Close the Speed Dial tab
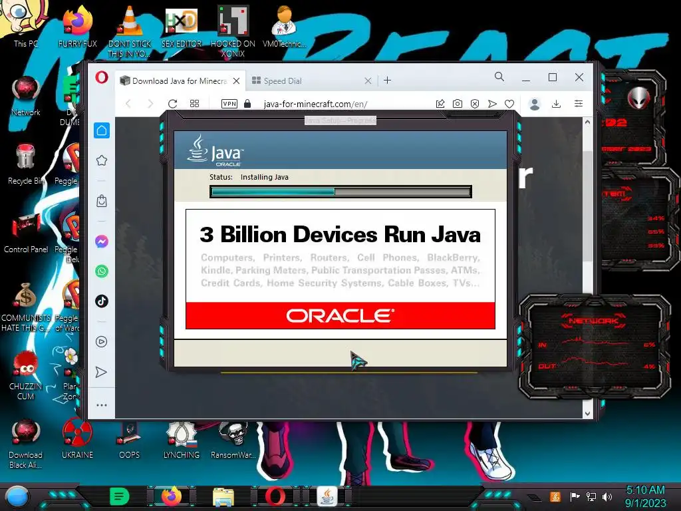The image size is (681, 511). pos(367,81)
